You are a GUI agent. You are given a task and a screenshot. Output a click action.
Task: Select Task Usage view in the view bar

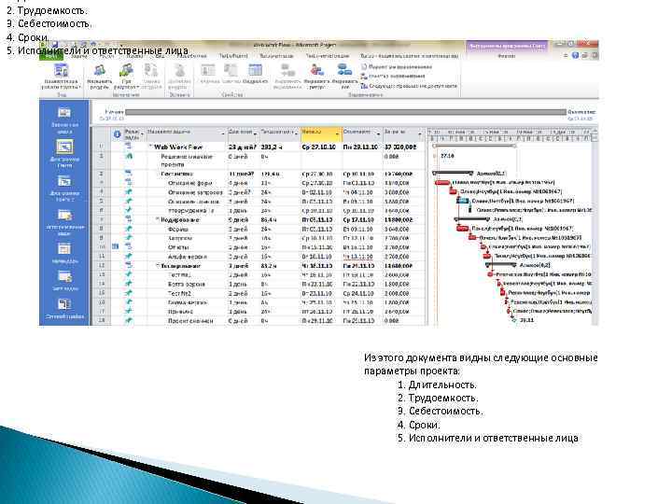tap(64, 215)
